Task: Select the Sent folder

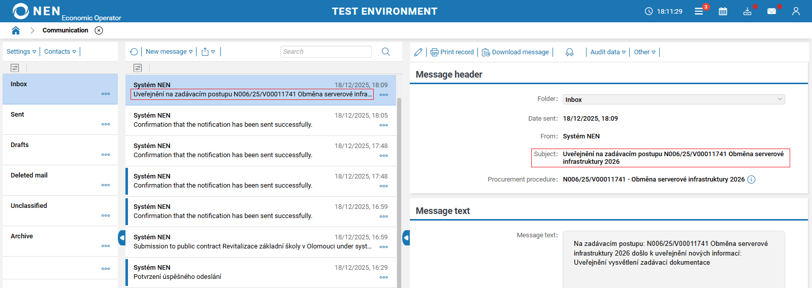Action: [x=18, y=115]
